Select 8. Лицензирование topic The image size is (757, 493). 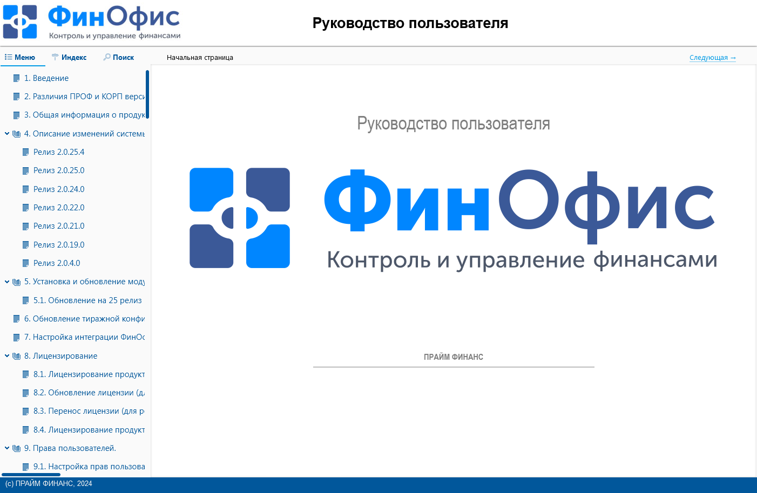(x=61, y=356)
